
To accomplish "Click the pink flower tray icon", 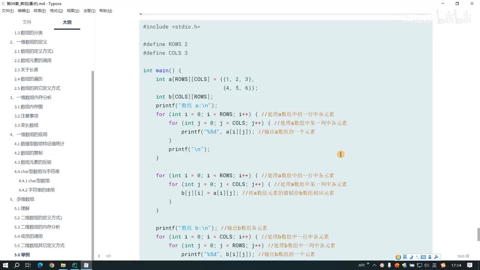I will tap(382, 265).
